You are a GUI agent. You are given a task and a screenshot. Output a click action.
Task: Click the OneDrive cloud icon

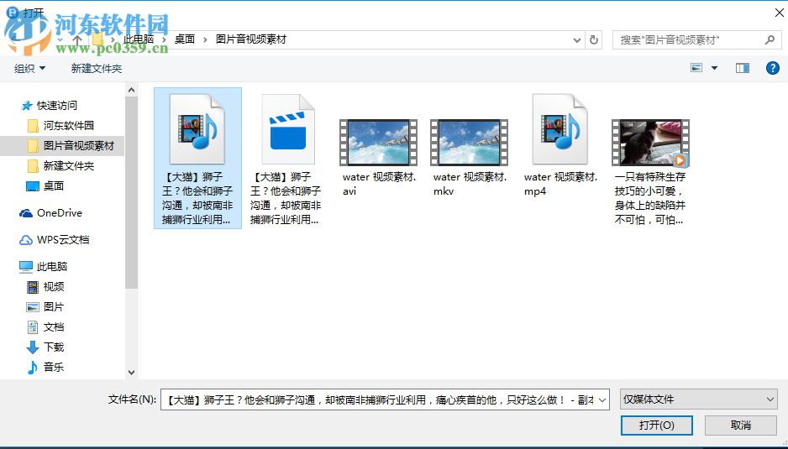point(26,213)
